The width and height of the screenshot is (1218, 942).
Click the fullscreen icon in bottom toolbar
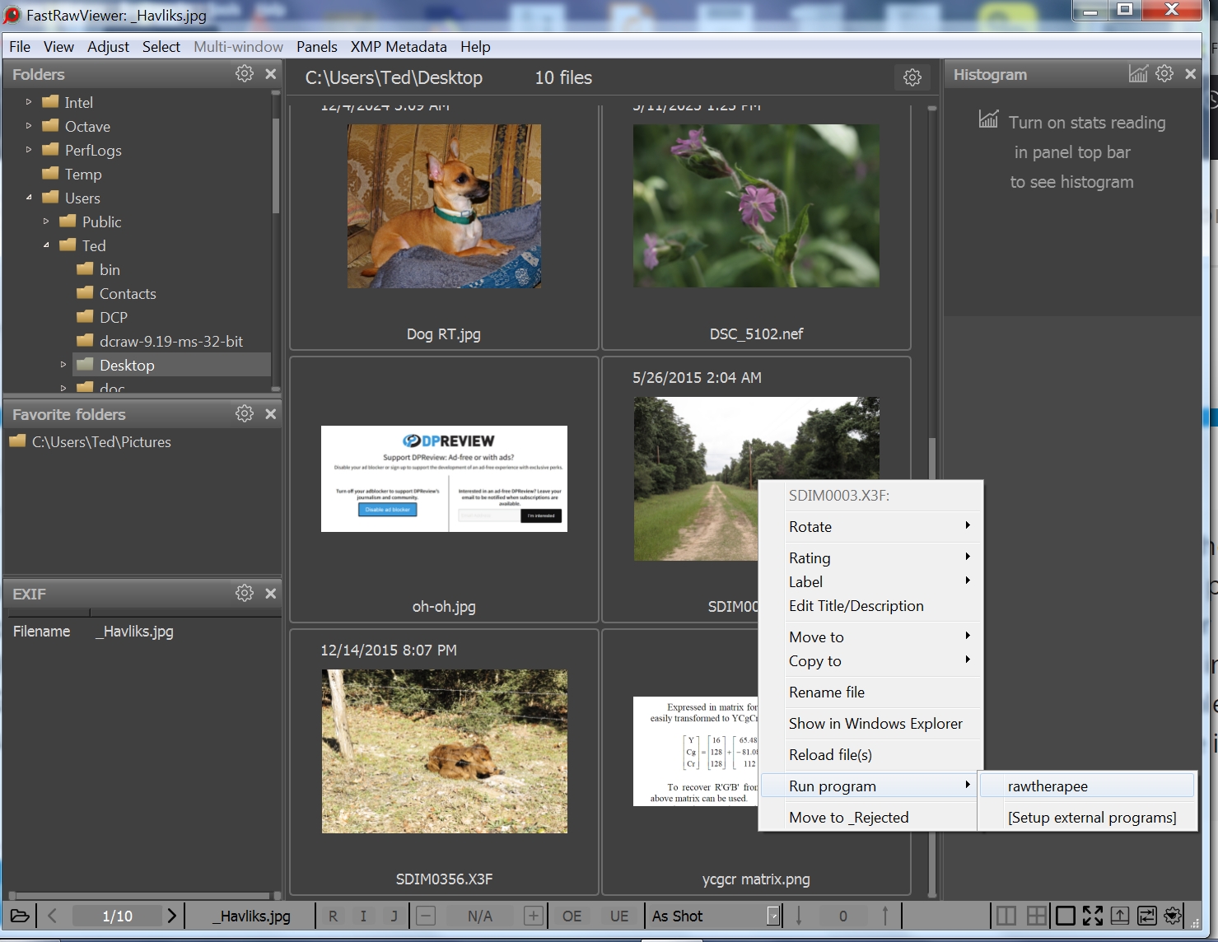1092,916
